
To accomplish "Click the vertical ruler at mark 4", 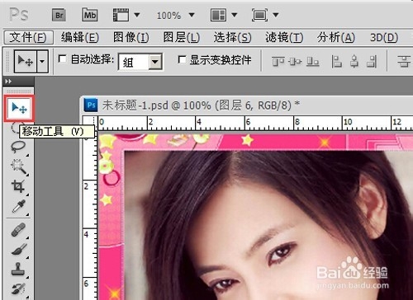I will tap(87, 235).
